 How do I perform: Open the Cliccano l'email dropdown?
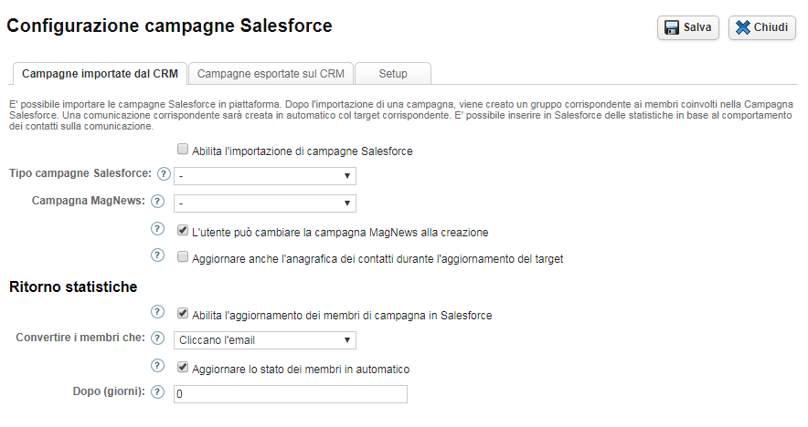265,340
